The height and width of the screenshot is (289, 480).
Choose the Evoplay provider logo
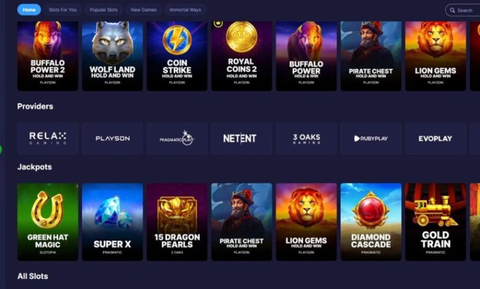coord(435,138)
